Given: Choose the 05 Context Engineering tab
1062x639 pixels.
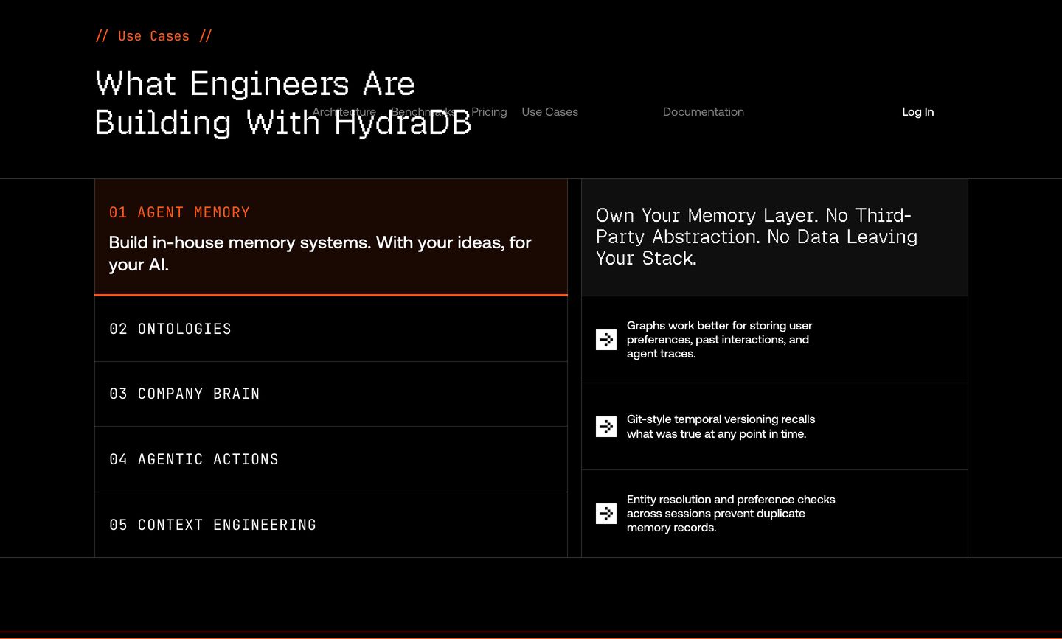Looking at the screenshot, I should tap(331, 525).
